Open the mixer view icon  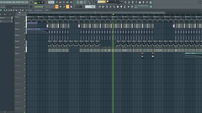[110, 7]
